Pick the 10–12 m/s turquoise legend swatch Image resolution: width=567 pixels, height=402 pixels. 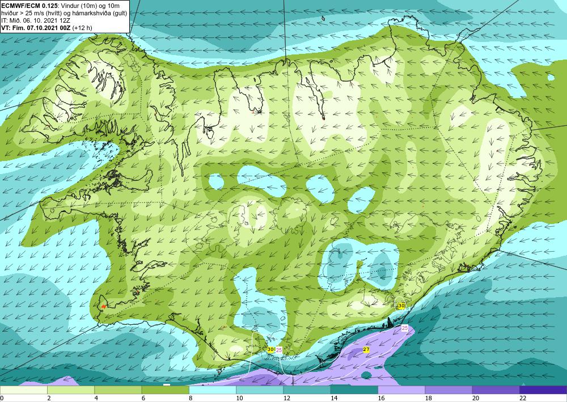260,390
